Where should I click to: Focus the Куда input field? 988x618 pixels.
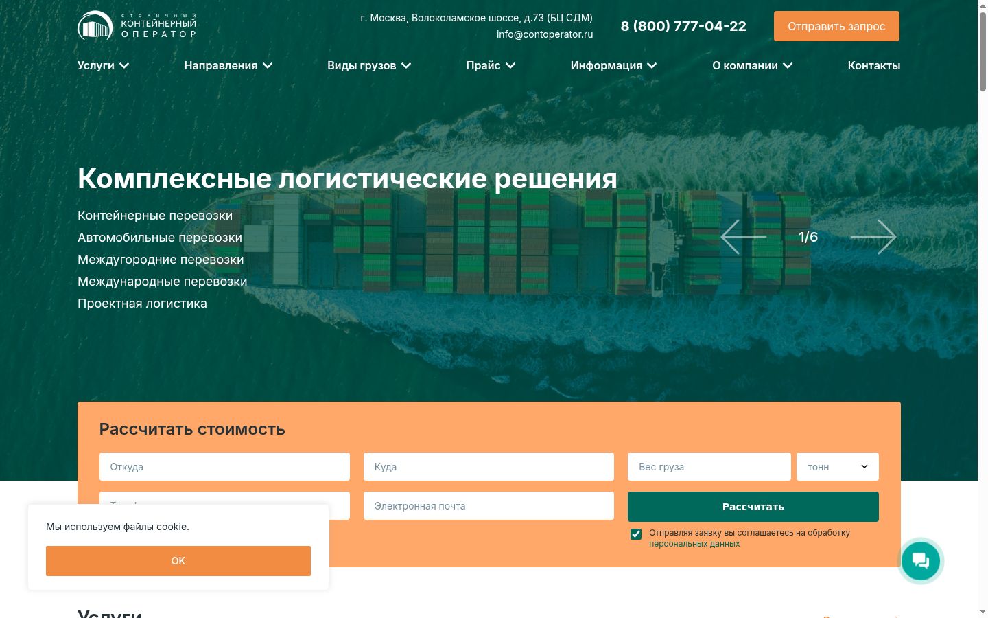(489, 466)
